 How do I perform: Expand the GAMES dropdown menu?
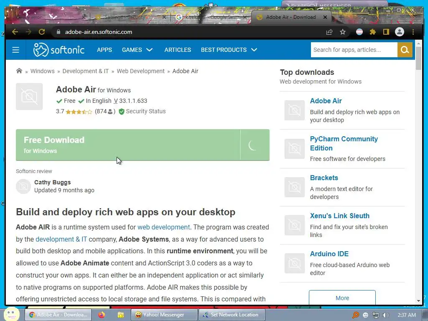pos(137,50)
